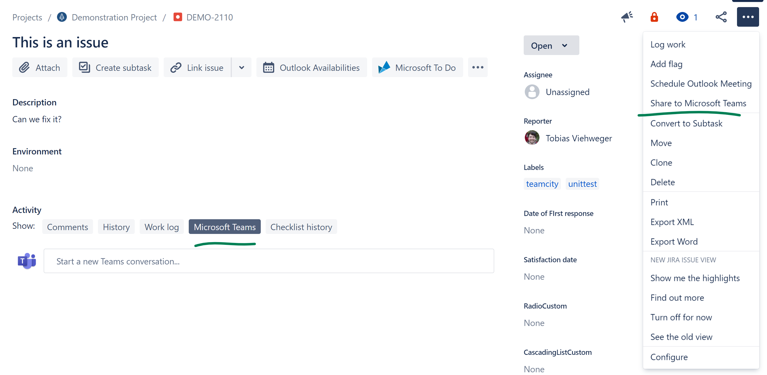Click the teamcity label link
This screenshot has height=375, width=767.
point(542,184)
